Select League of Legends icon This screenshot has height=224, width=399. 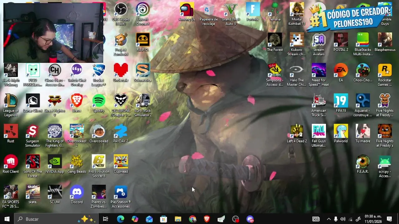point(11,105)
